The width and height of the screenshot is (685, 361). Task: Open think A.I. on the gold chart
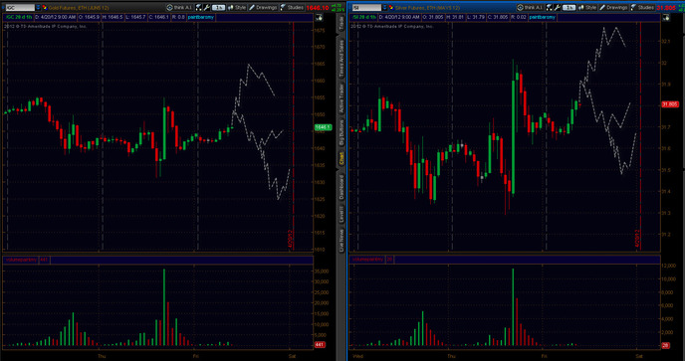coord(179,7)
